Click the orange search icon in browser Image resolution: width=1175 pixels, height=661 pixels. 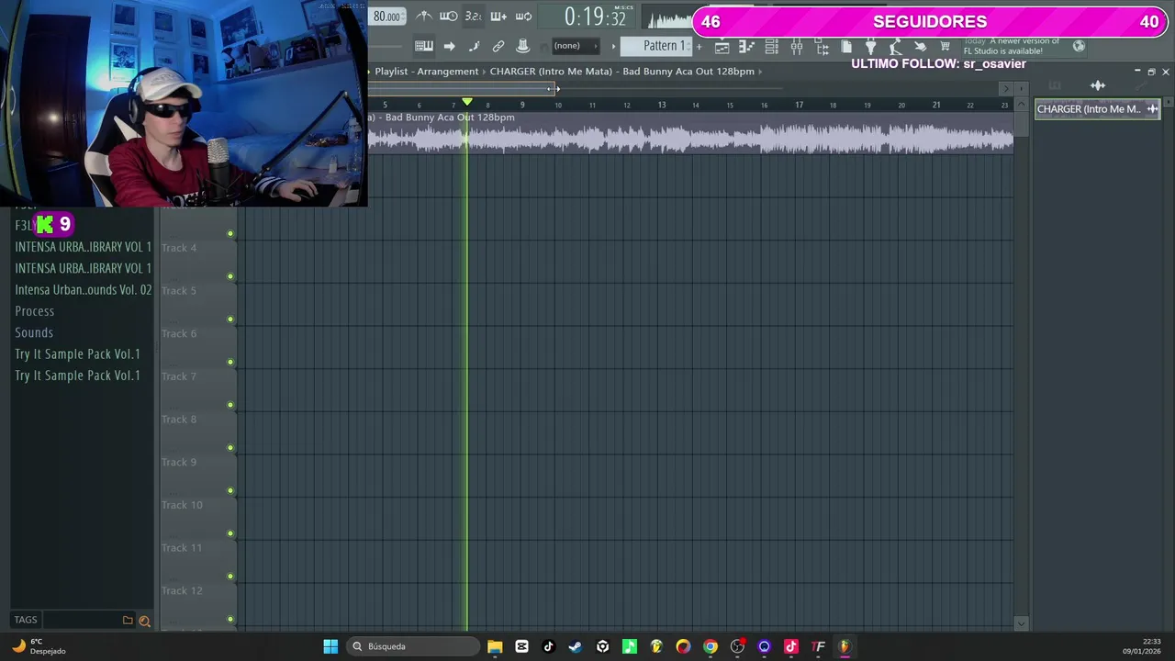coord(144,621)
